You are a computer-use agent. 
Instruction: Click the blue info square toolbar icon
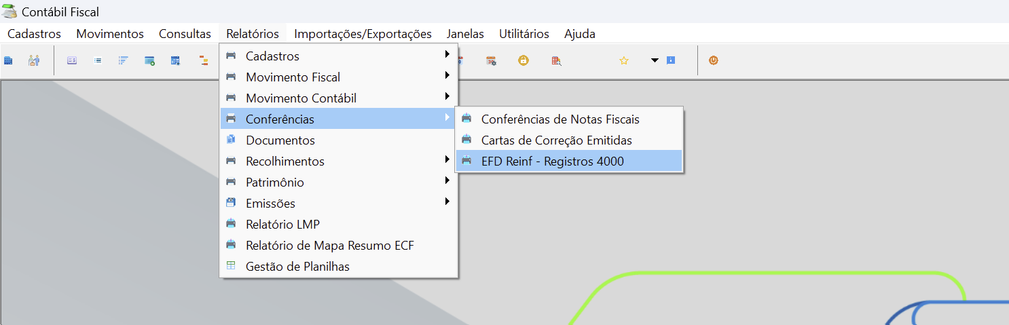[671, 60]
